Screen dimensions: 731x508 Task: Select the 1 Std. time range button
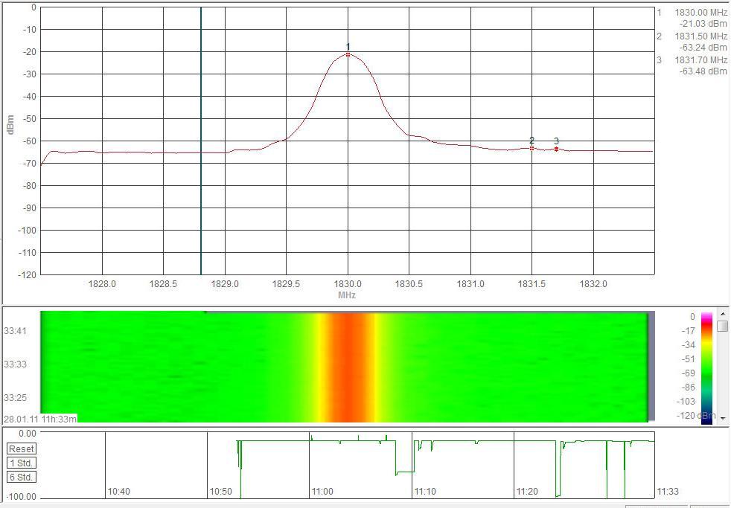click(x=22, y=463)
